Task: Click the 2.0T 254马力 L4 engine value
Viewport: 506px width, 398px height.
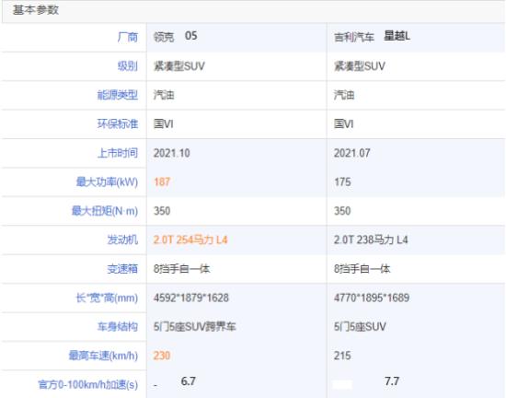Action: (x=190, y=240)
